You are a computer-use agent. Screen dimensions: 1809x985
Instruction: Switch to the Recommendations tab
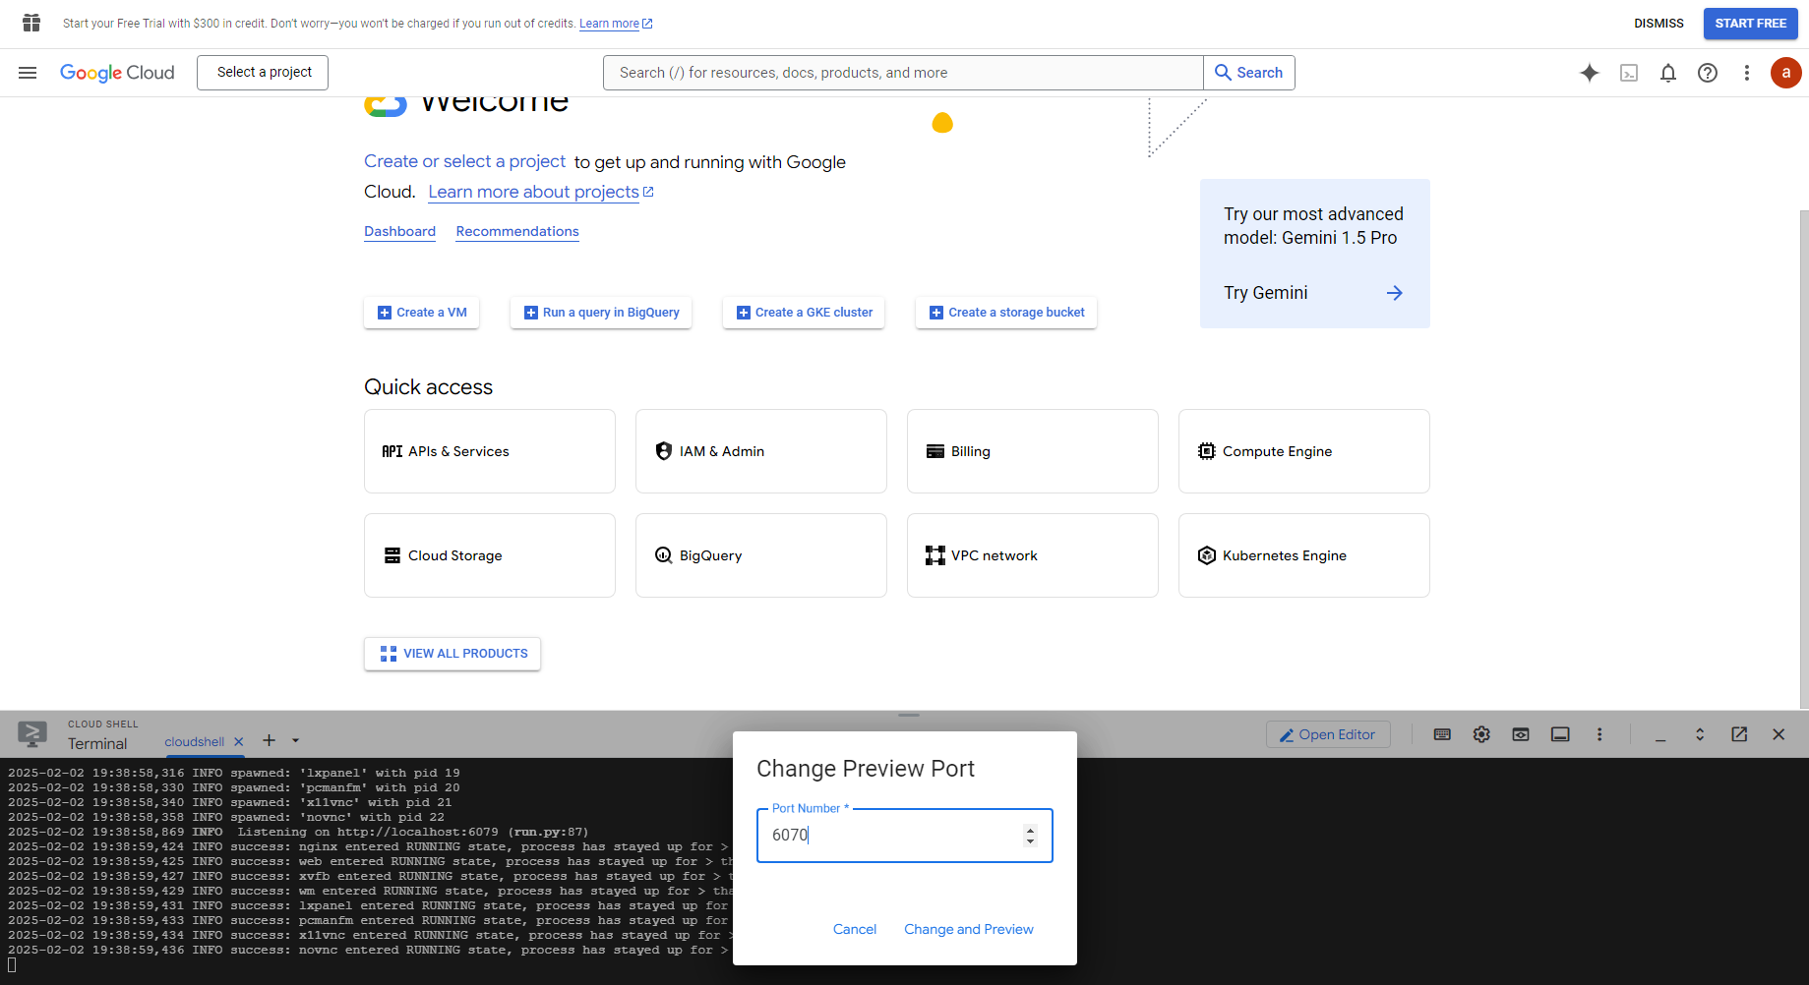click(x=517, y=232)
